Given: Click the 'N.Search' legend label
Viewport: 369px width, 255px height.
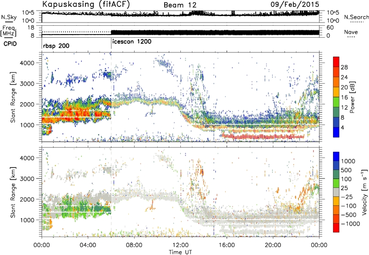Looking at the screenshot, I should pyautogui.click(x=356, y=17).
